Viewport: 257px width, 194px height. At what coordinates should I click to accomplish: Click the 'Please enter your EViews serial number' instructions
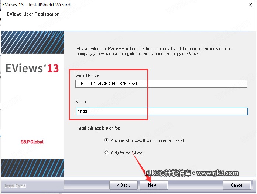[x=154, y=51]
